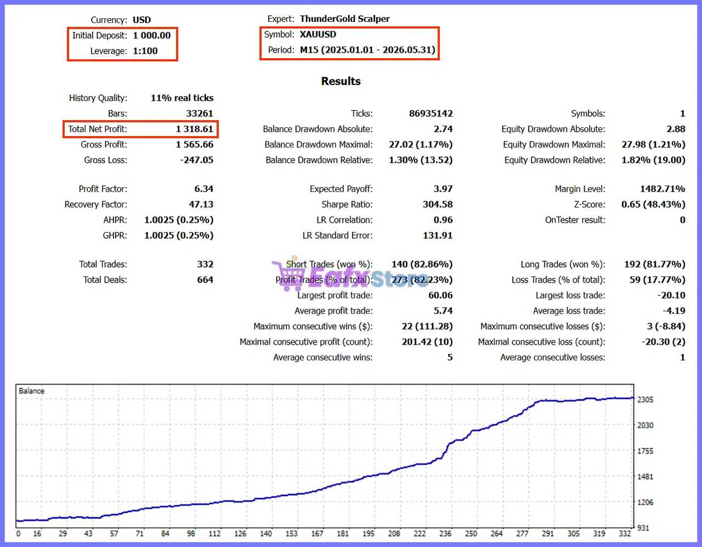Click Balance Drawdown Relative value "1.30% (13.52)"
Screen dimensions: 702x547
(x=421, y=160)
